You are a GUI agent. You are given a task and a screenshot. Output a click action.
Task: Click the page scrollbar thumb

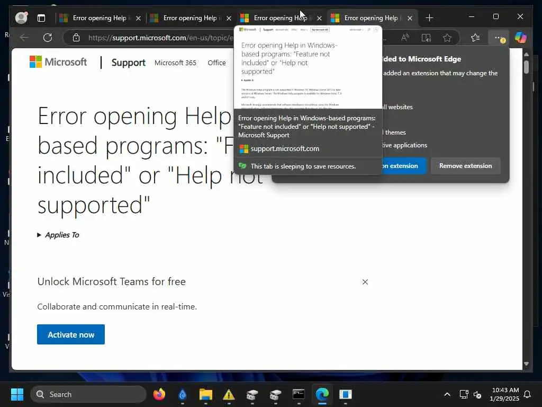pyautogui.click(x=526, y=66)
